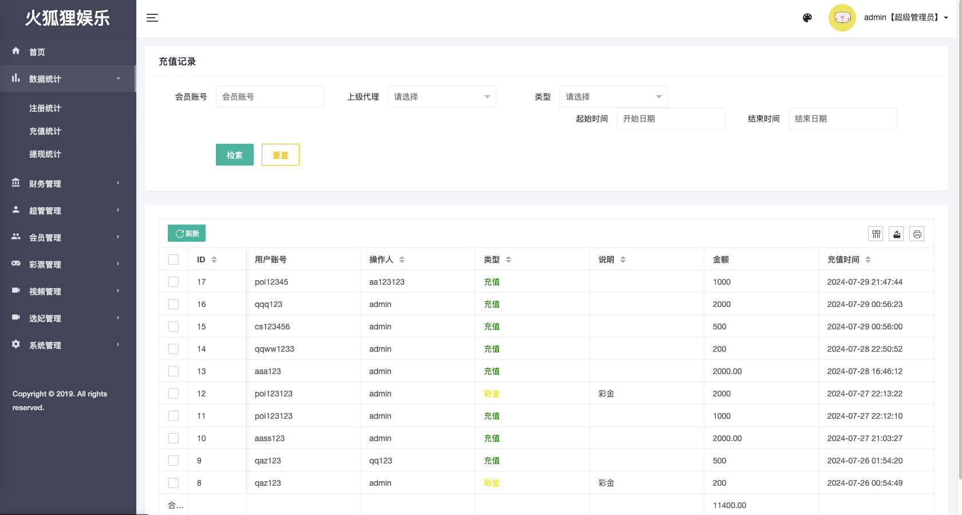
Task: Expand the admin user dropdown menu
Action: click(x=906, y=18)
